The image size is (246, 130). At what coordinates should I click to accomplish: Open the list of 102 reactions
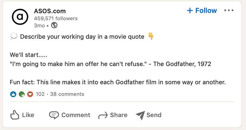(40, 94)
